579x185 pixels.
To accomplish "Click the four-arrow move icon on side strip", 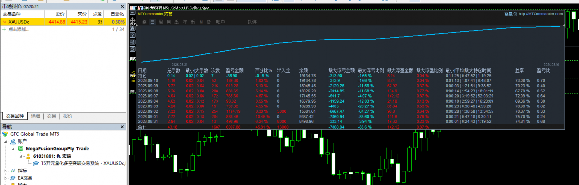I will tap(132, 20).
